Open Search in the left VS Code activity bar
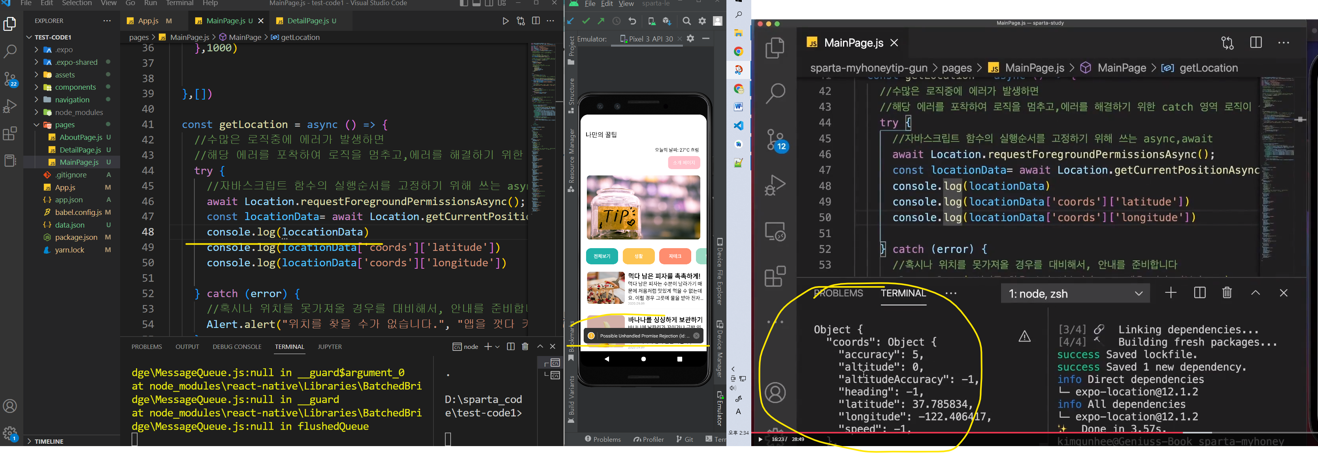Image resolution: width=1318 pixels, height=454 pixels. [10, 51]
